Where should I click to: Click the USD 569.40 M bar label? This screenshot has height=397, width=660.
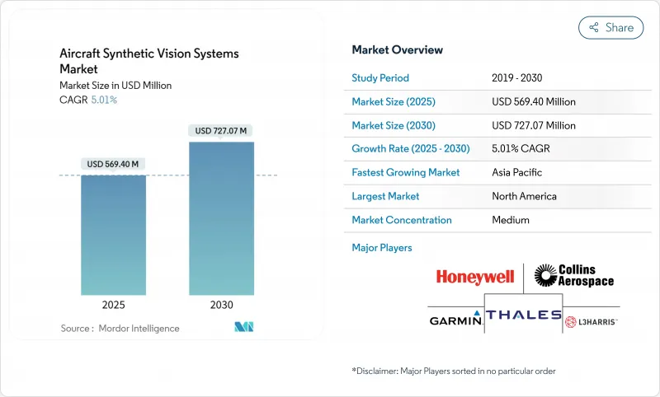coord(114,164)
